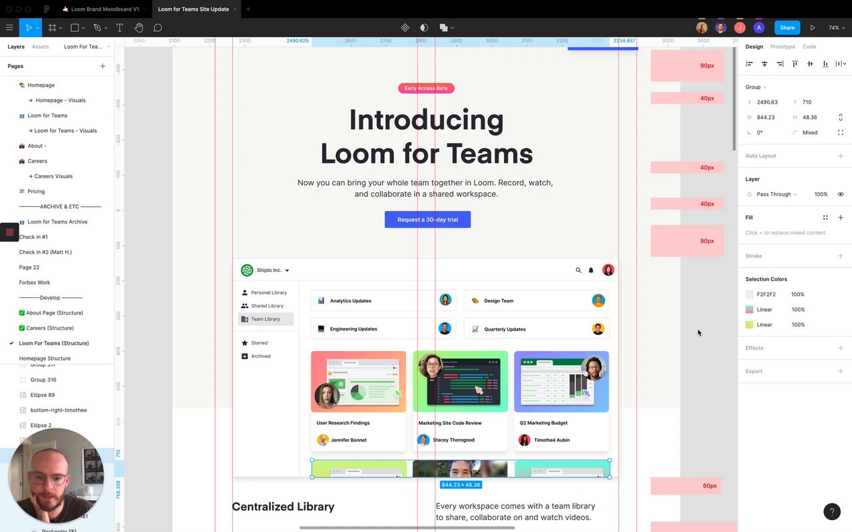
Task: Click the Use as mask icon
Action: point(424,28)
